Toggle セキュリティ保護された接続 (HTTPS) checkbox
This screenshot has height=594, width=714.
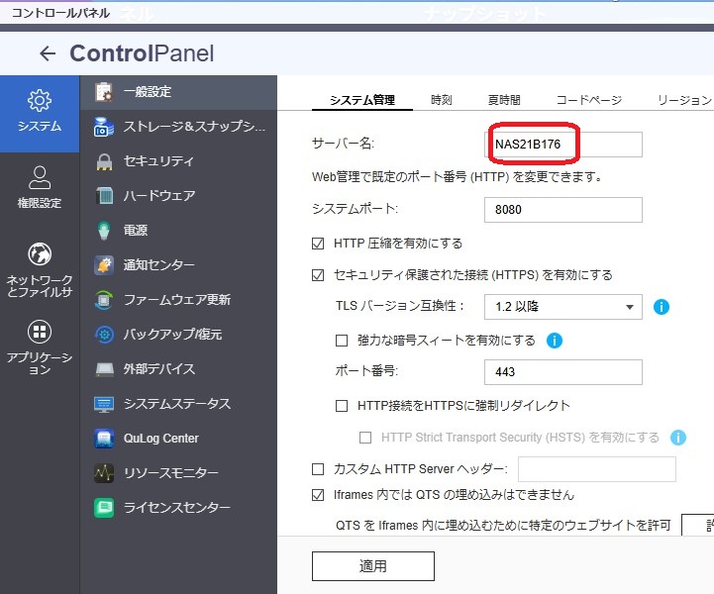coord(318,275)
